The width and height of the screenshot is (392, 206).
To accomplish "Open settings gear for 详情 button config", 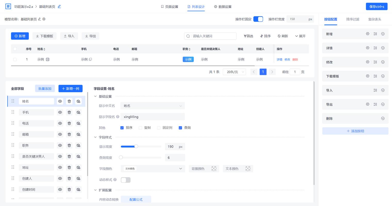I will tap(368, 48).
